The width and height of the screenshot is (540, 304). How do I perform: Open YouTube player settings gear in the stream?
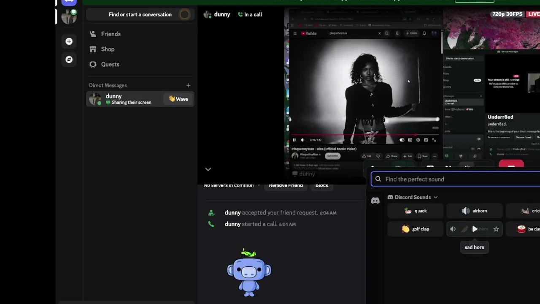pos(418,140)
